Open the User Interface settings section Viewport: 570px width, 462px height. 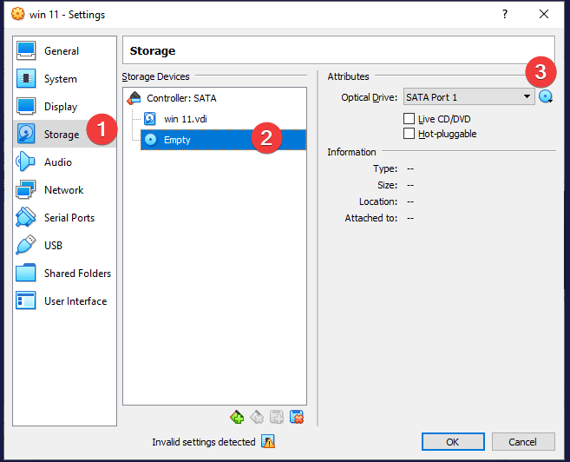75,301
